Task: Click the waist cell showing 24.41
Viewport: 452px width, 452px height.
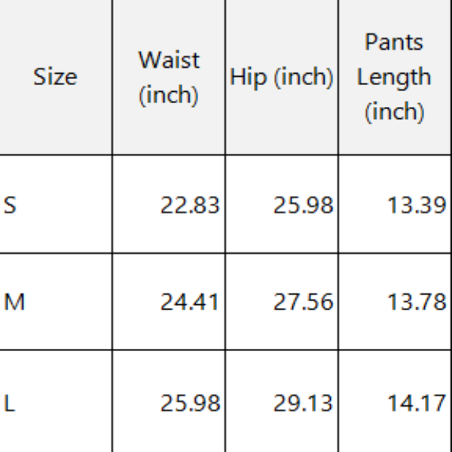Action: (x=189, y=302)
